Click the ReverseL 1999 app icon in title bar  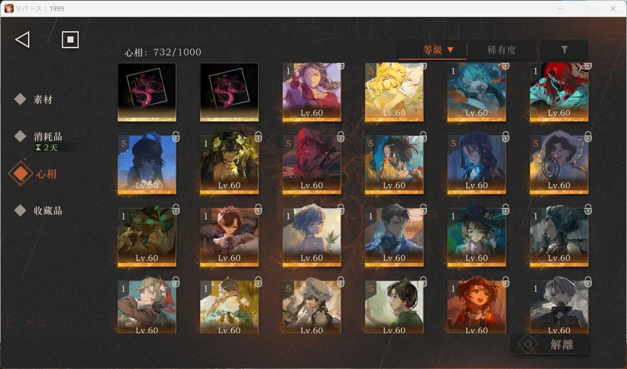tap(8, 8)
